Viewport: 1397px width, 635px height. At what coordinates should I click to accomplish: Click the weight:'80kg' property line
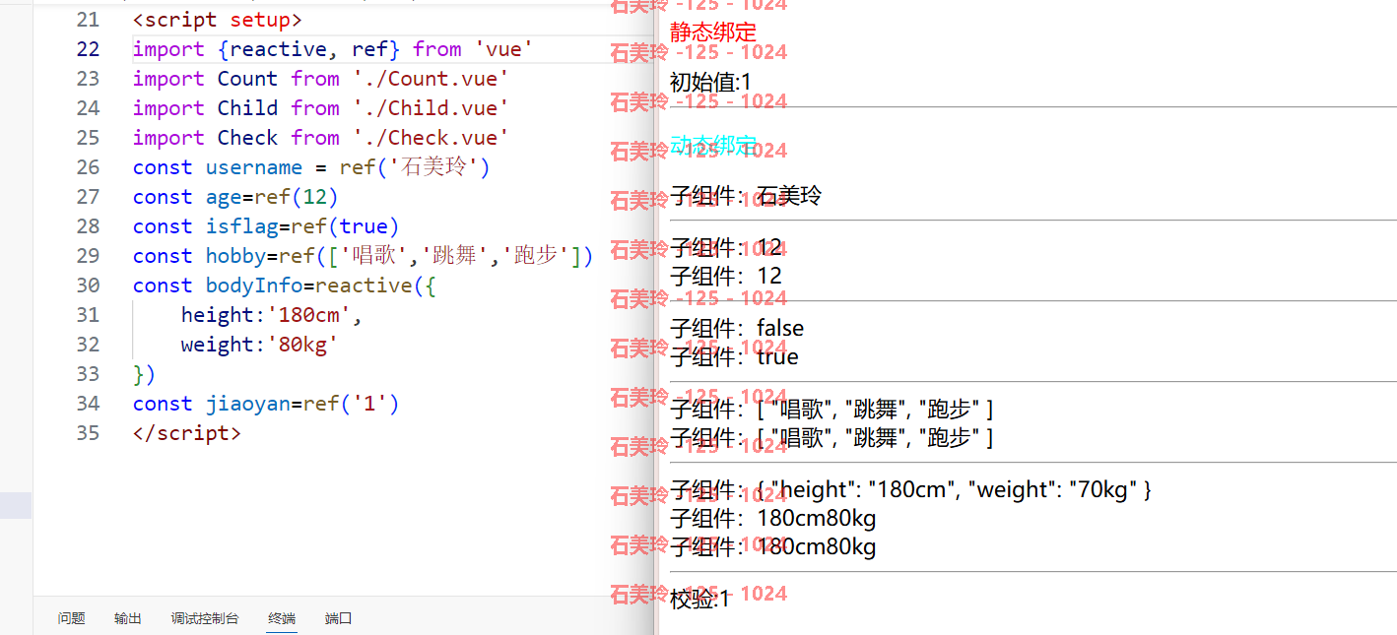[x=260, y=345]
